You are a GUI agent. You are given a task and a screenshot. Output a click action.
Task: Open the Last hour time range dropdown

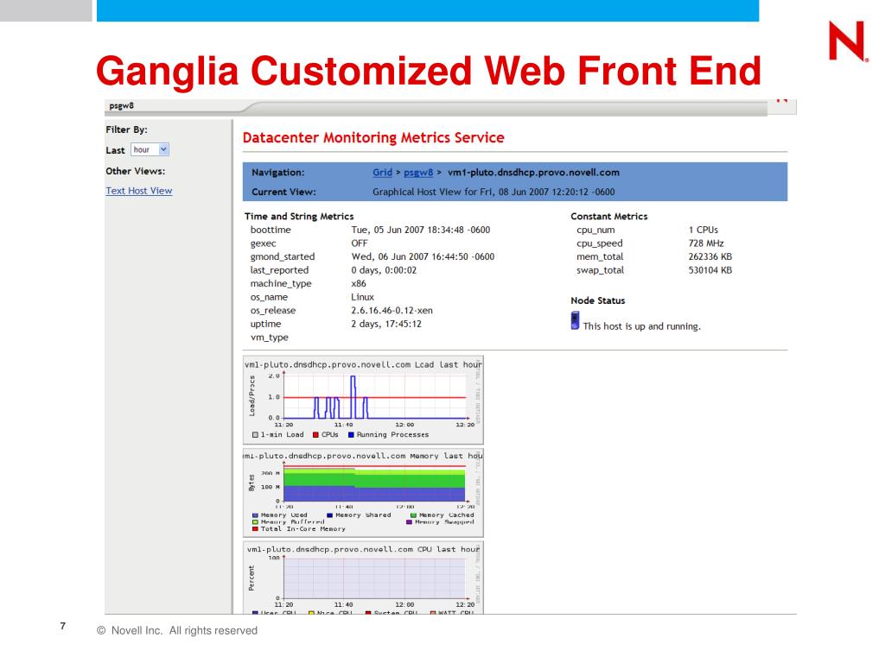pyautogui.click(x=150, y=149)
